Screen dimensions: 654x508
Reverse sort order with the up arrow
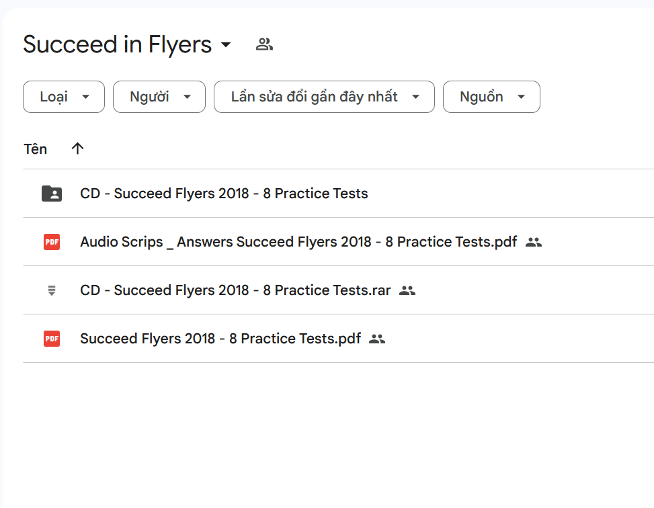[77, 149]
